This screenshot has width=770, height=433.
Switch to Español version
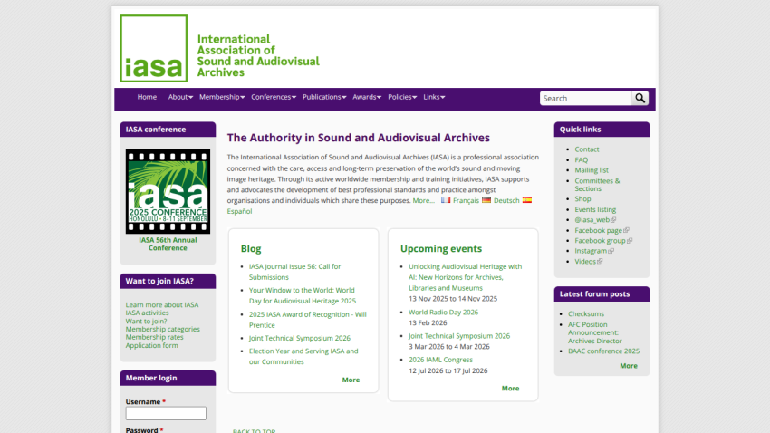click(x=239, y=211)
